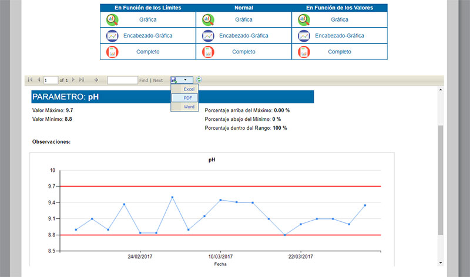Click scroll up arrow of report viewer

440,90
